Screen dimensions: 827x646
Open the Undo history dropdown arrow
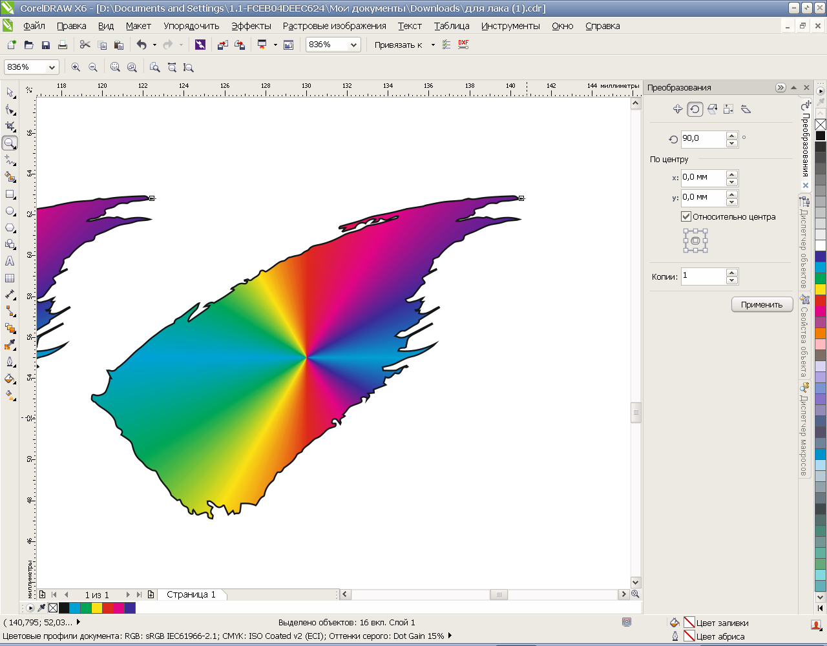pyautogui.click(x=154, y=45)
